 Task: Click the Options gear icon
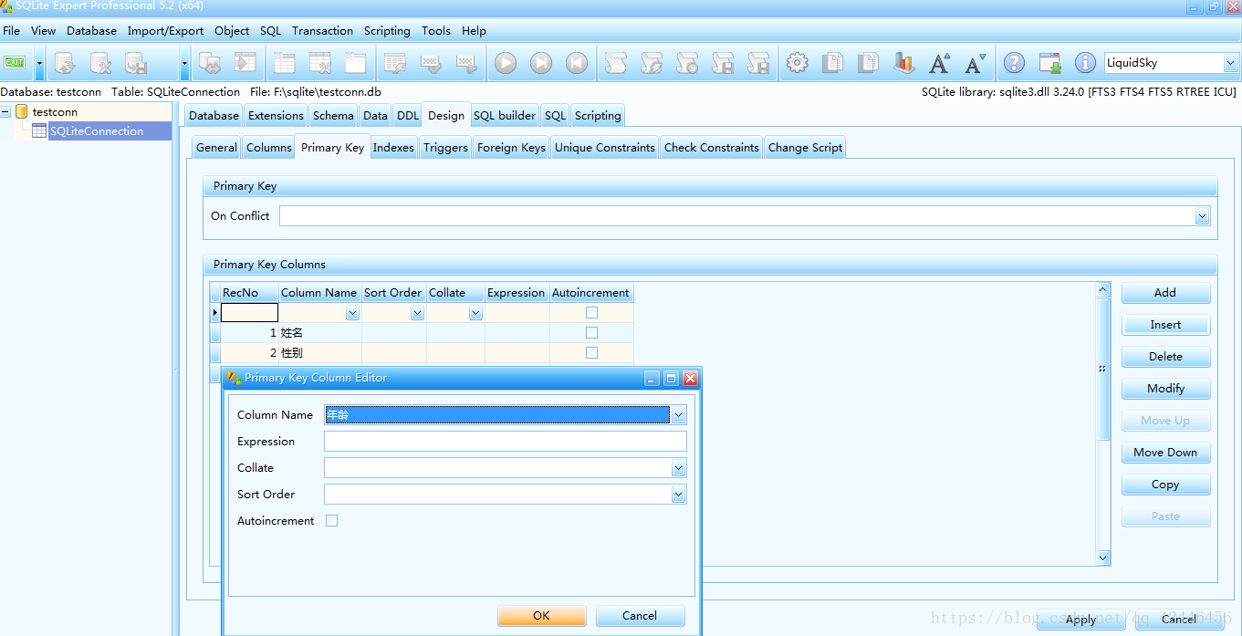[x=798, y=63]
